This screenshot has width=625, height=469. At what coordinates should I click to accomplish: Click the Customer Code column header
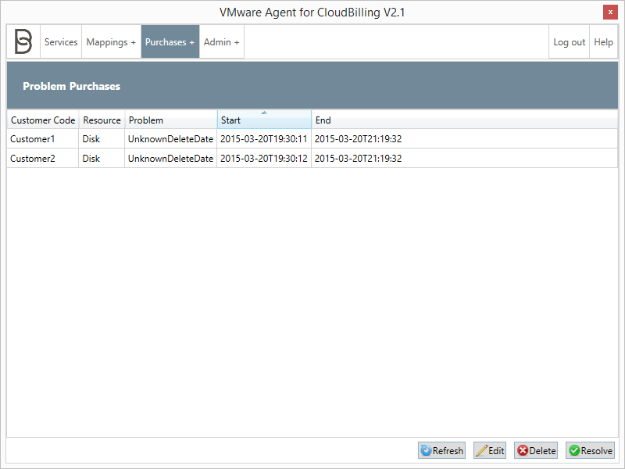pyautogui.click(x=43, y=120)
